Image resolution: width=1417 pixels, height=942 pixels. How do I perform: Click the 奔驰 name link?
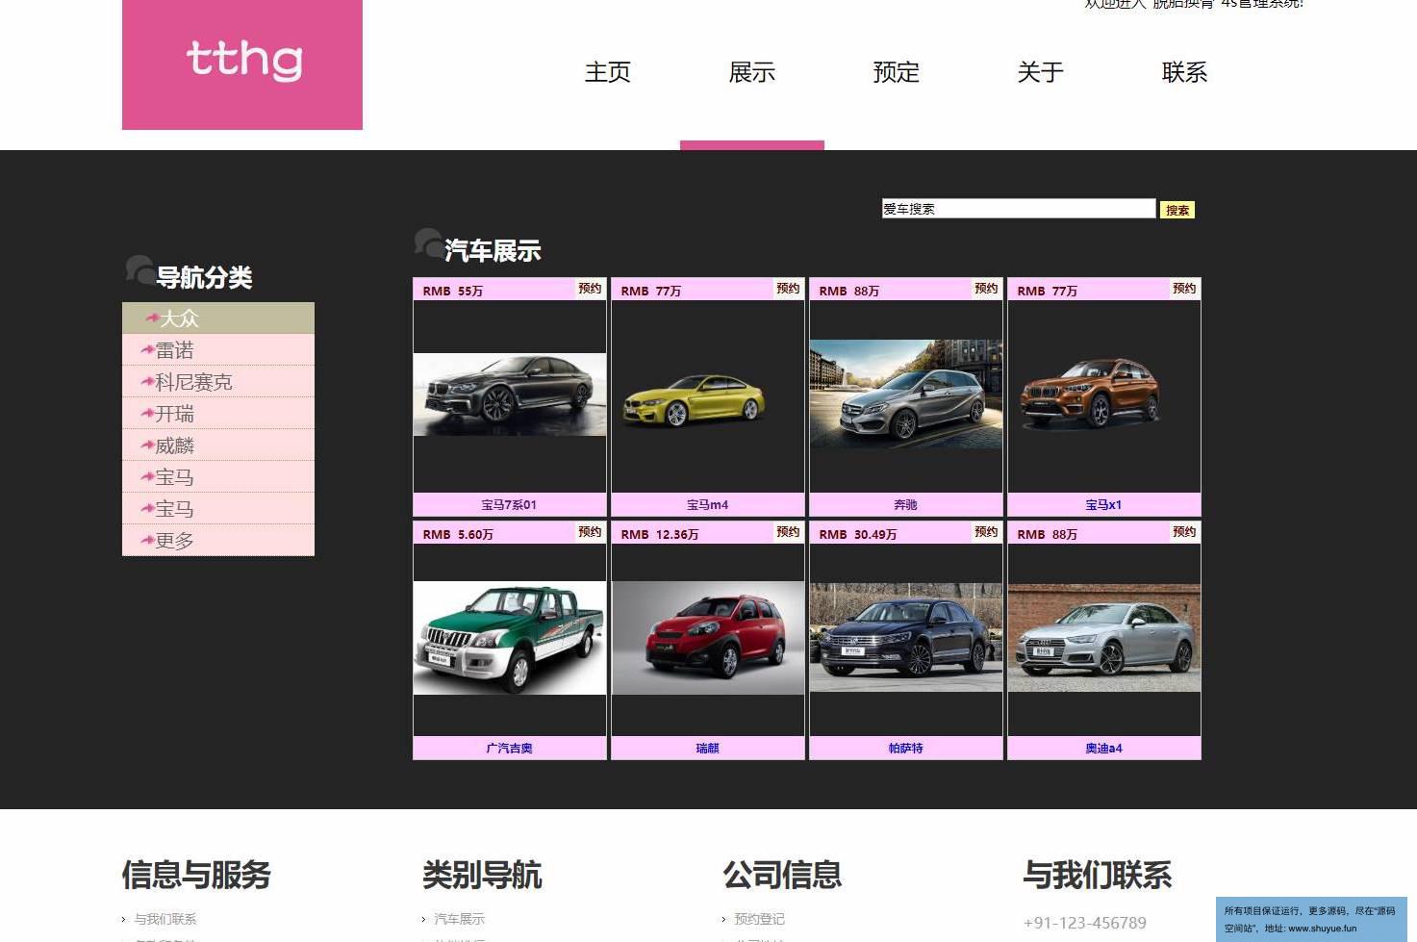point(906,505)
